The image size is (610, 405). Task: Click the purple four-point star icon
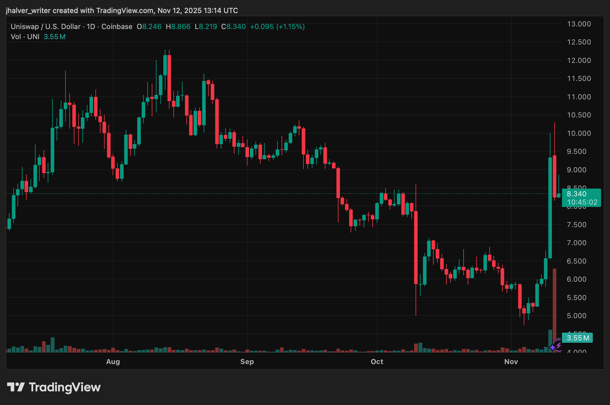click(x=553, y=347)
